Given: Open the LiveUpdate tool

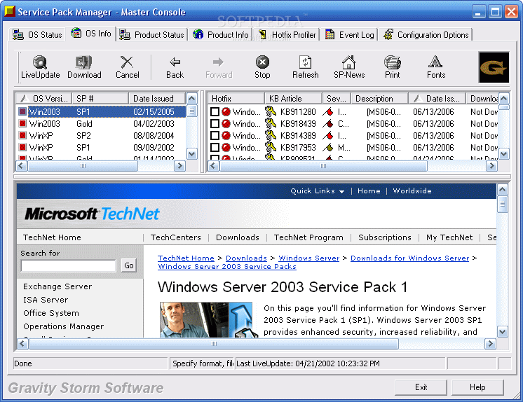Looking at the screenshot, I should [x=40, y=67].
